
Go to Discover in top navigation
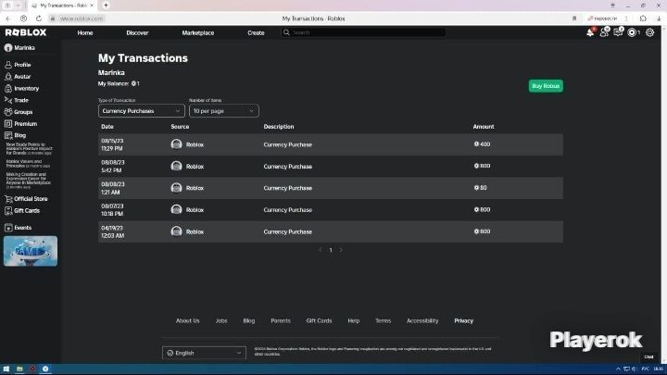point(137,32)
